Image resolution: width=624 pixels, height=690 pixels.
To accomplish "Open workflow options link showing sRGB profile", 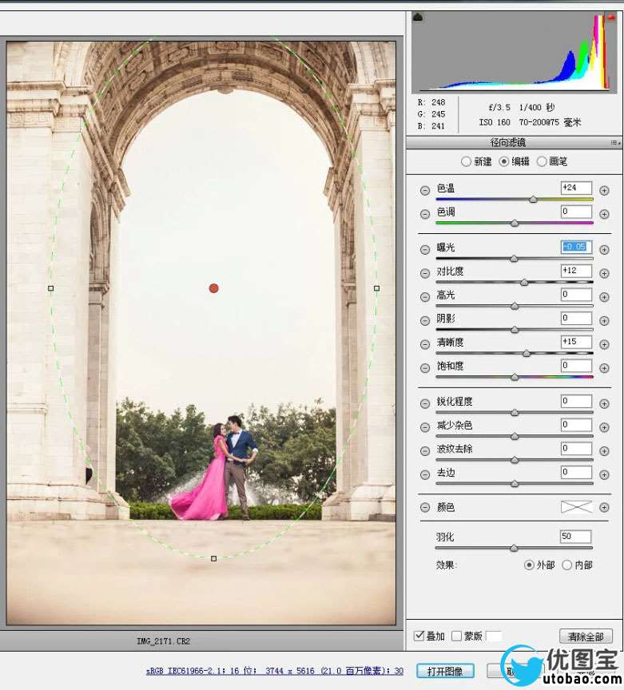I will [274, 671].
